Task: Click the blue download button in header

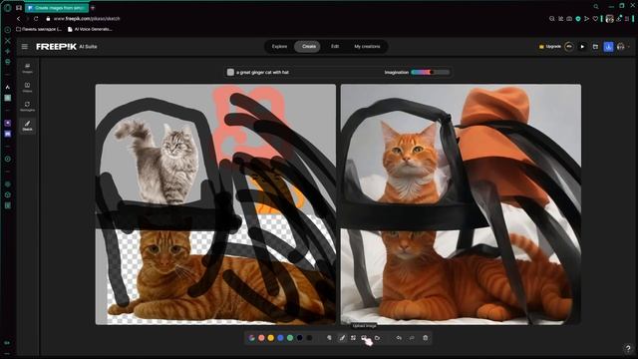Action: point(608,47)
